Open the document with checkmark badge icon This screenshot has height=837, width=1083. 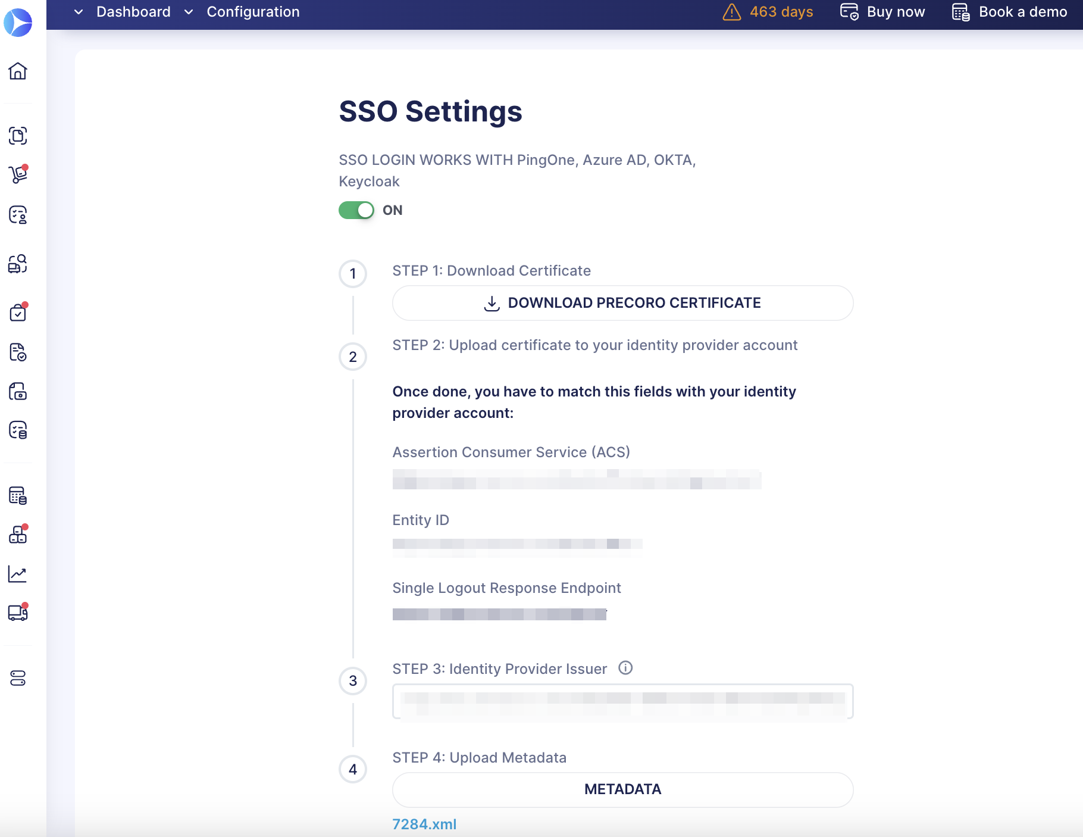[x=18, y=352]
